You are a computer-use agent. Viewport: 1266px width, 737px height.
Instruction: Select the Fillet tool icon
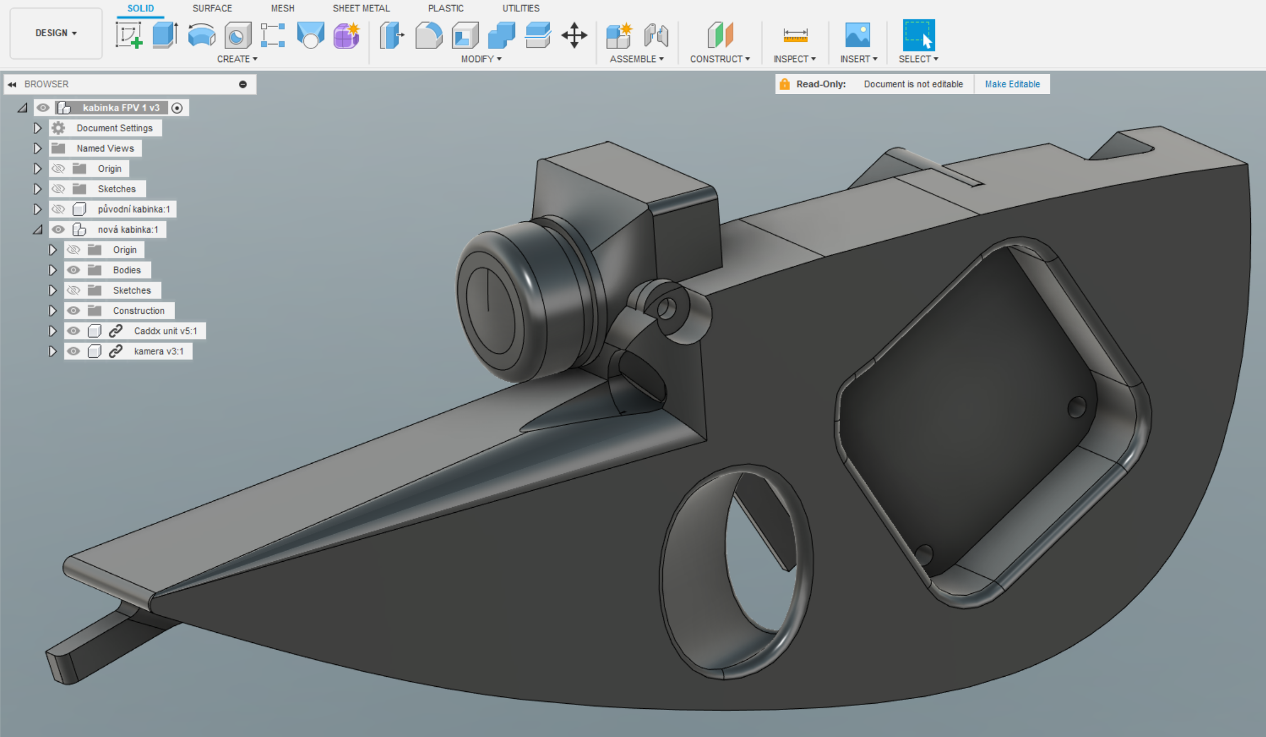coord(429,35)
